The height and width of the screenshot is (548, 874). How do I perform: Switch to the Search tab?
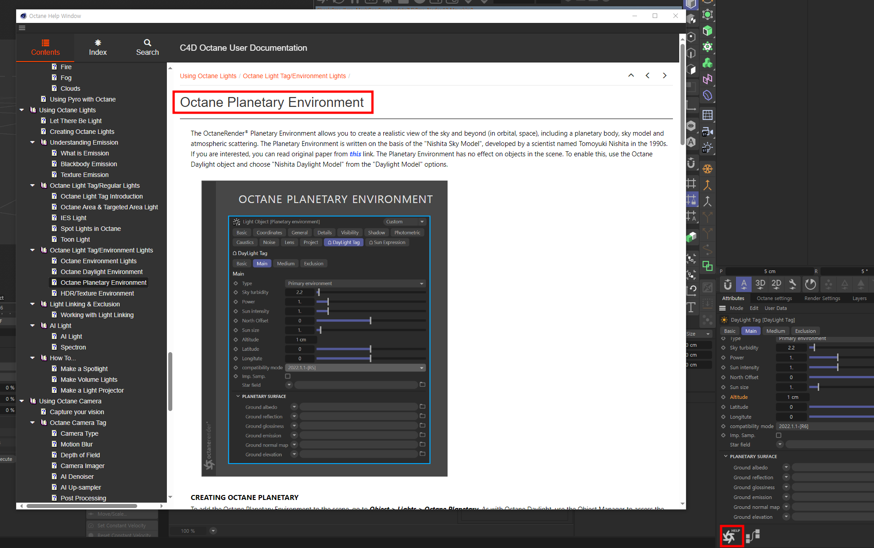[x=148, y=48]
